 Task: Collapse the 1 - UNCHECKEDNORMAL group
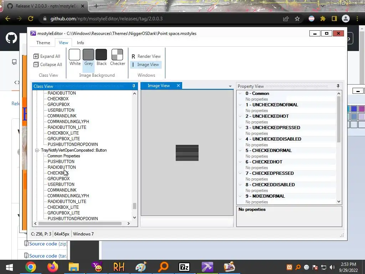pyautogui.click(x=240, y=105)
